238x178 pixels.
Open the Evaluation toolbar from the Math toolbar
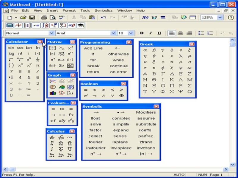click(36, 26)
